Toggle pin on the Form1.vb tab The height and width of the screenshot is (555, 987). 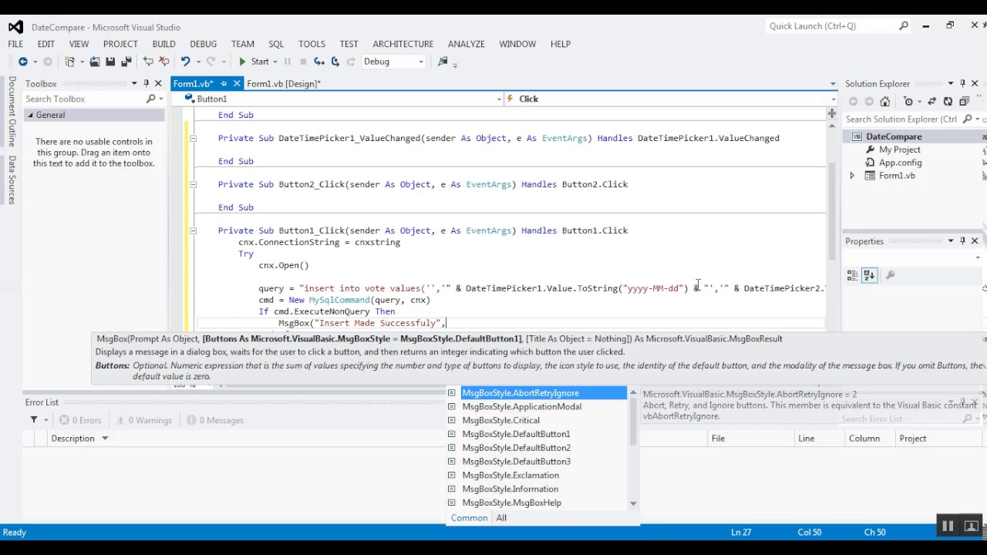[x=224, y=83]
